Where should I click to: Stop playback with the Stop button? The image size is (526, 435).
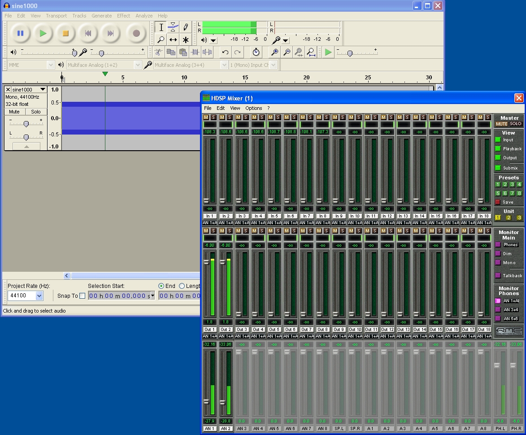[65, 33]
